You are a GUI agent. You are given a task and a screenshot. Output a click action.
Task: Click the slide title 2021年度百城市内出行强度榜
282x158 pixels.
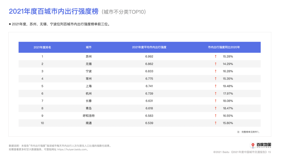coord(54,11)
